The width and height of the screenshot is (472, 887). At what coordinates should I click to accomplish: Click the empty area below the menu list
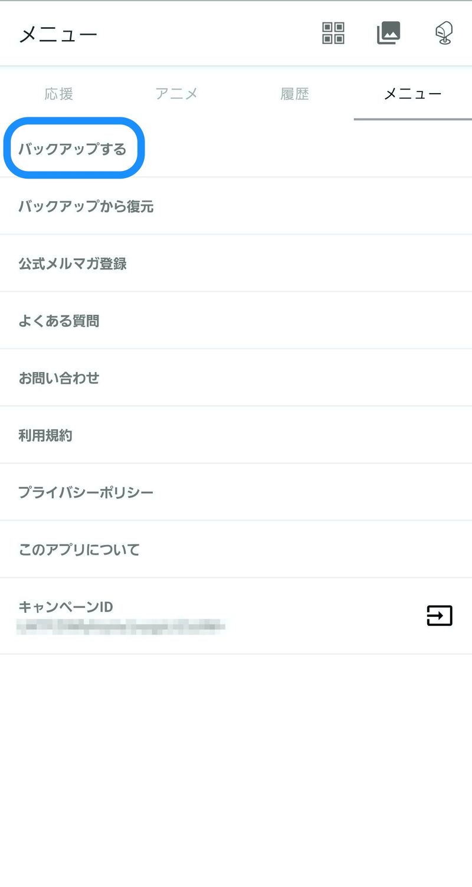[x=236, y=767]
